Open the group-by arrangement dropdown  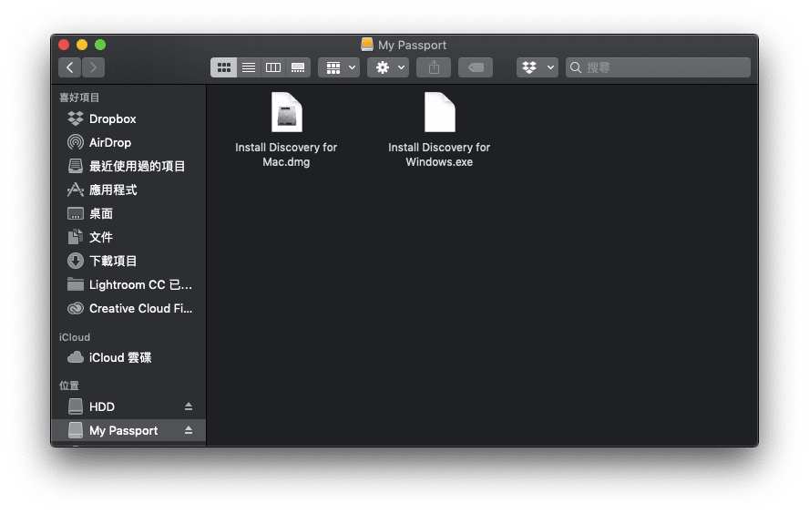pyautogui.click(x=339, y=67)
